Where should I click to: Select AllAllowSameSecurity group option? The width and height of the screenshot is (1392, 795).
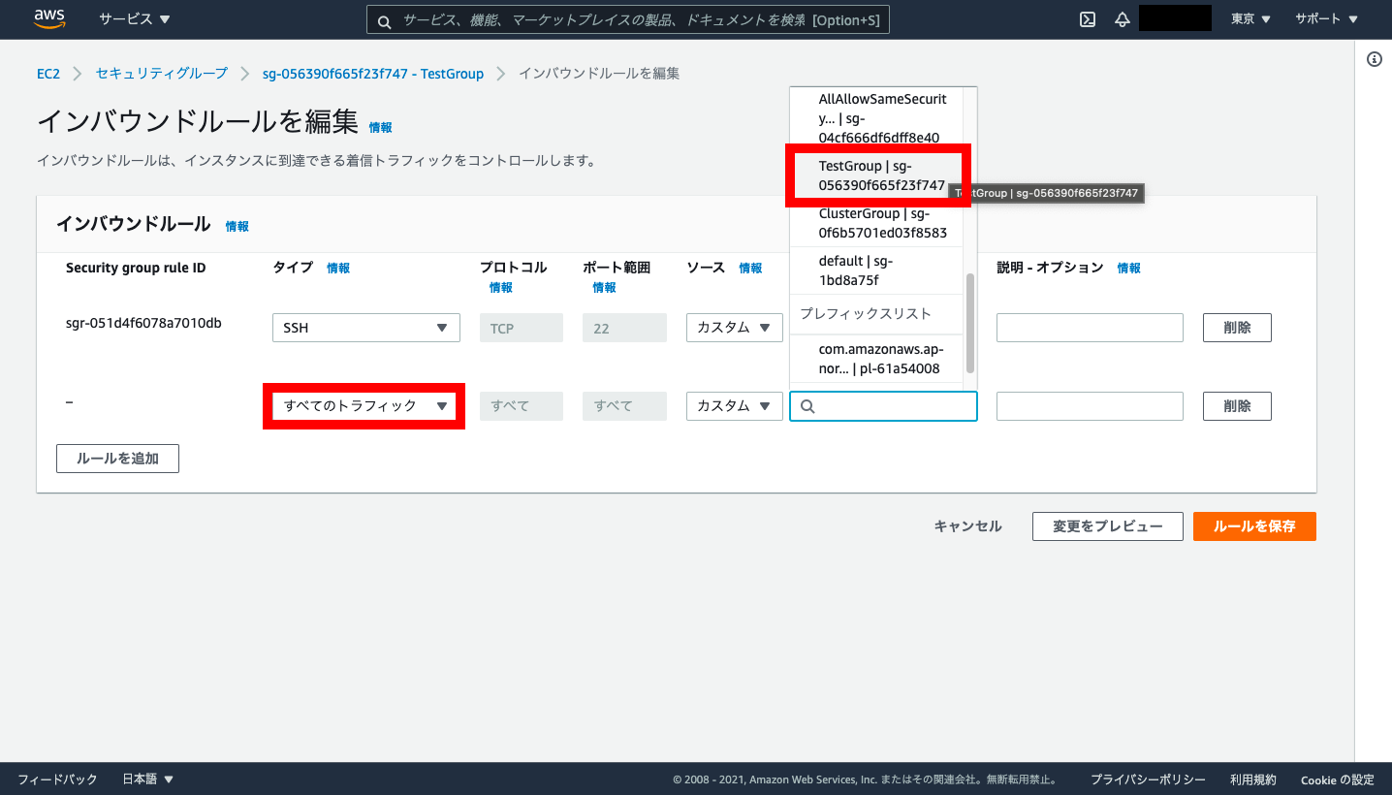(x=877, y=117)
